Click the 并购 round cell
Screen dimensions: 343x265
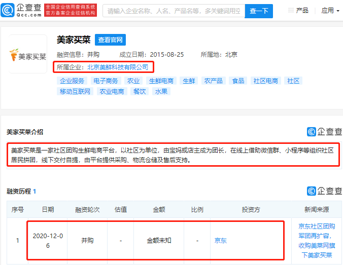(x=87, y=241)
